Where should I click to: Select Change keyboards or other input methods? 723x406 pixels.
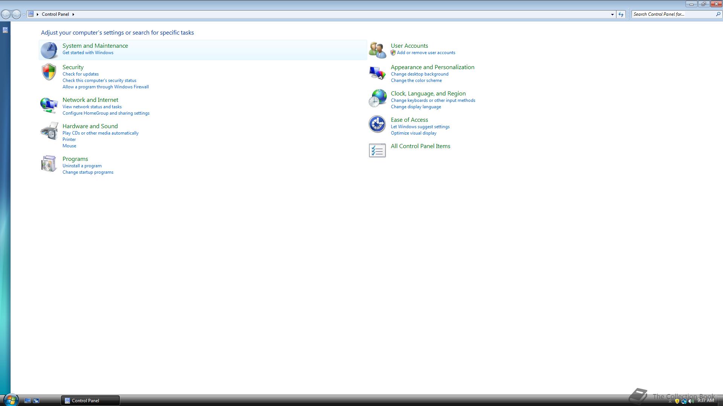tap(433, 100)
